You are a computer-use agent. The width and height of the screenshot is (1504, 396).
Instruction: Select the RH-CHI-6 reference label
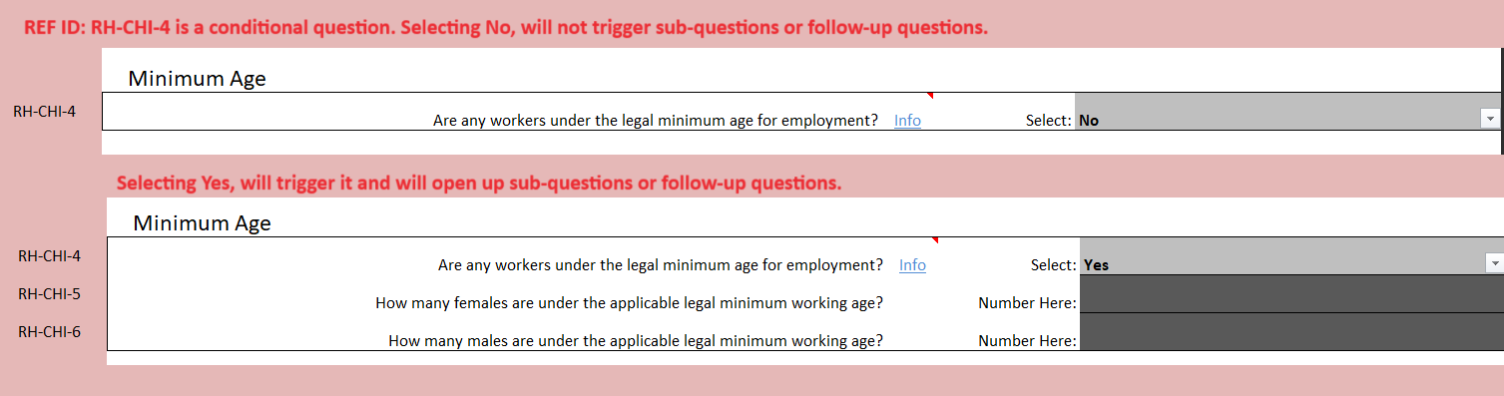pyautogui.click(x=50, y=331)
